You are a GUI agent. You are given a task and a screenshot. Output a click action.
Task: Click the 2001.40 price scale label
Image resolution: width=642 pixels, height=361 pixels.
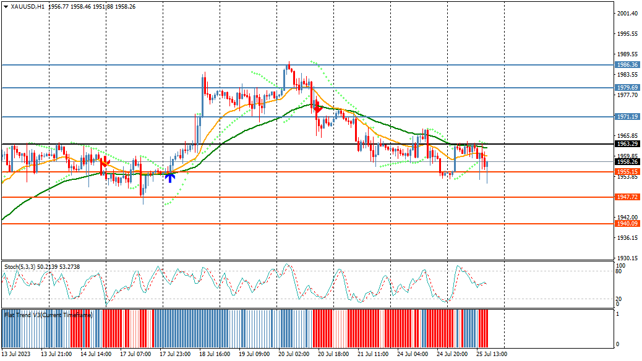pyautogui.click(x=627, y=14)
